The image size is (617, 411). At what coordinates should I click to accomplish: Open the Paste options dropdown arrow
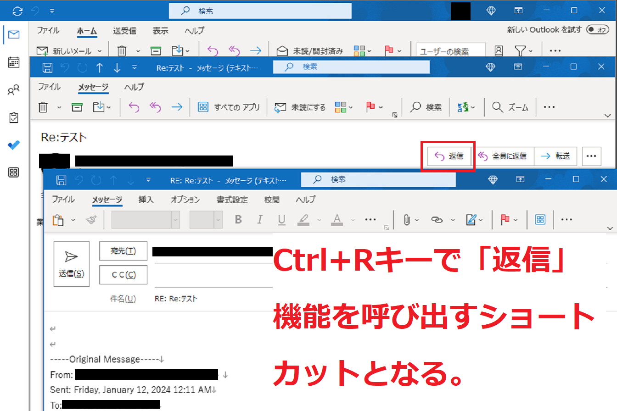coord(73,220)
